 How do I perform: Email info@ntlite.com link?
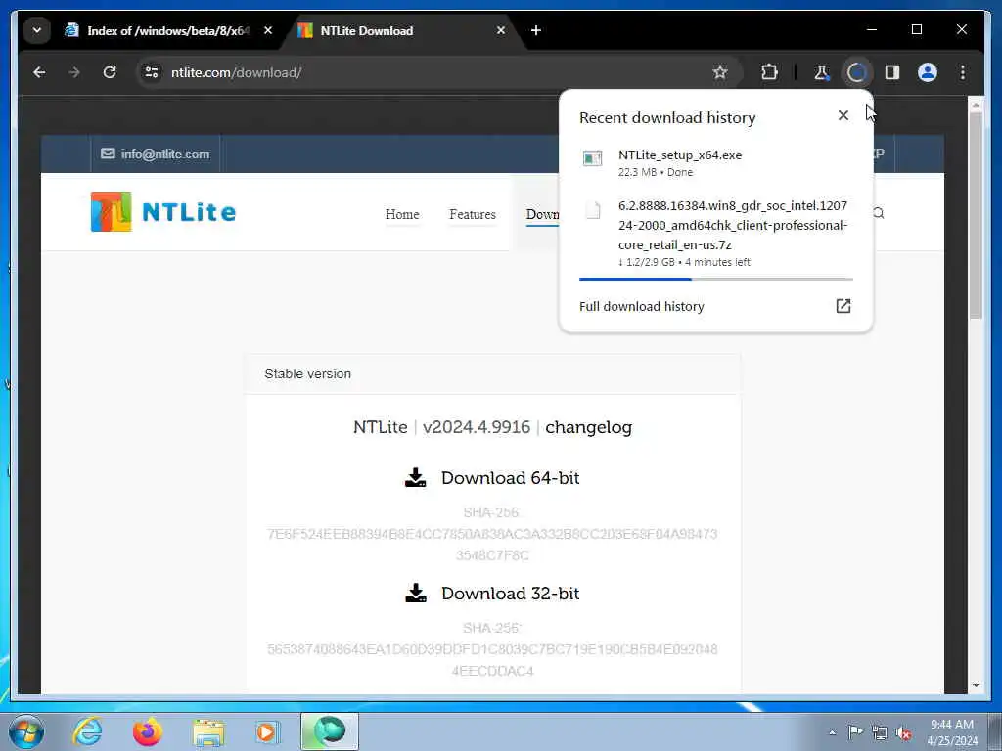click(x=156, y=154)
